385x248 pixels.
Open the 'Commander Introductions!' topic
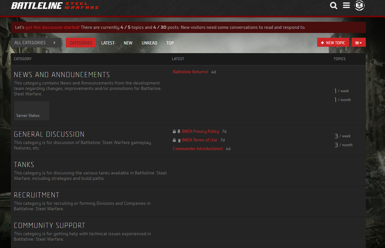(x=198, y=149)
